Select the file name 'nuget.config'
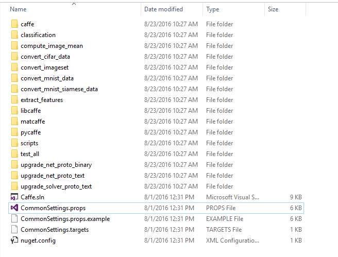Viewport: 338px width, 257px height. point(38,241)
